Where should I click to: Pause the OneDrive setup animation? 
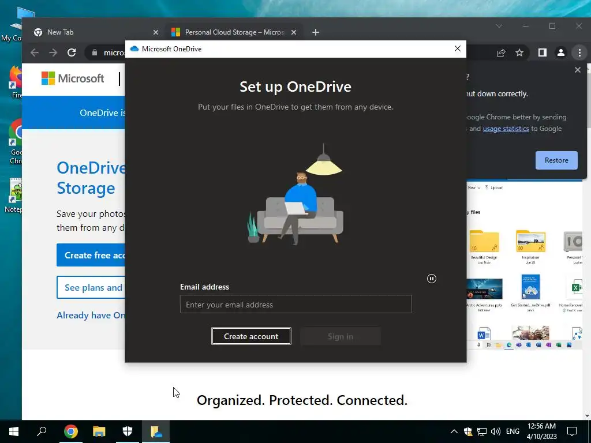click(x=432, y=279)
